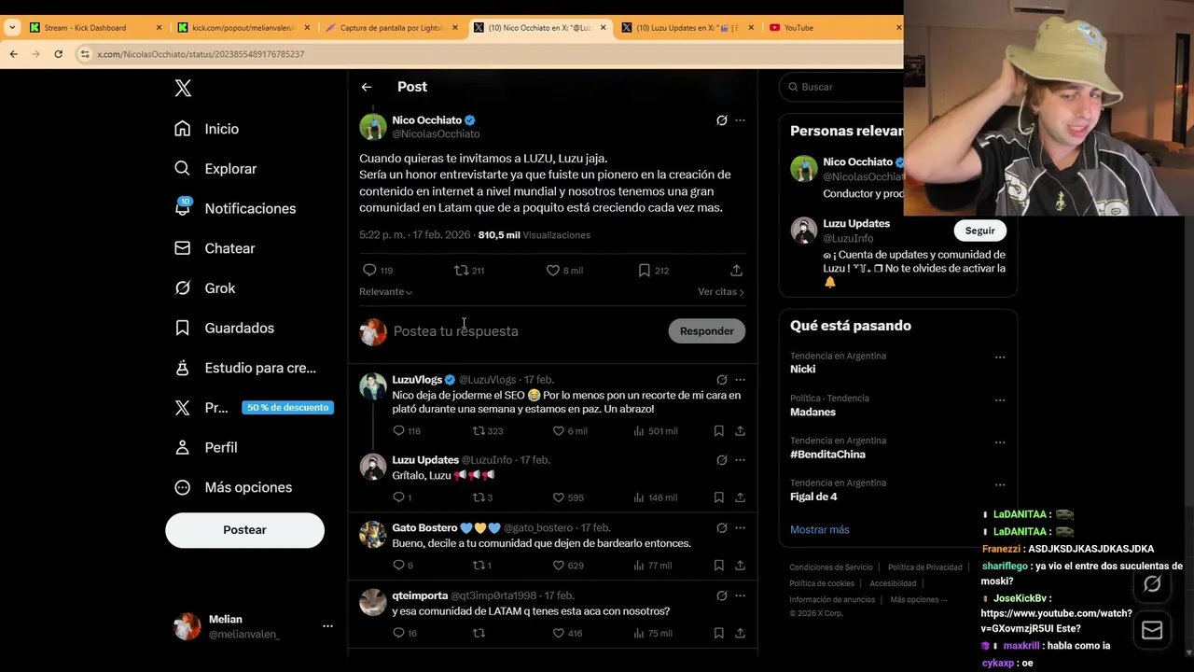
Task: Like main post with 8 mil likes
Action: [x=564, y=271]
